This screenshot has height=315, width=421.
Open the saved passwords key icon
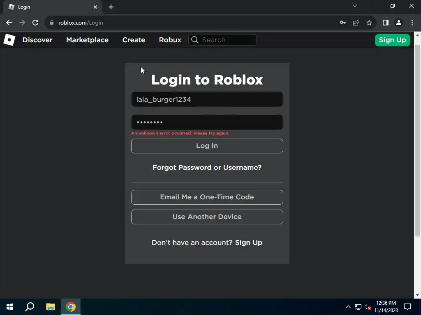pyautogui.click(x=343, y=23)
